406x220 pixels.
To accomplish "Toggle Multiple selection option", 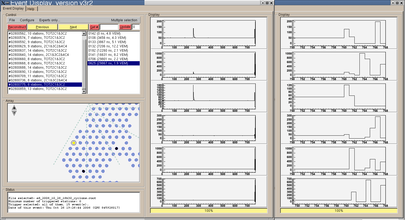I will click(x=124, y=20).
